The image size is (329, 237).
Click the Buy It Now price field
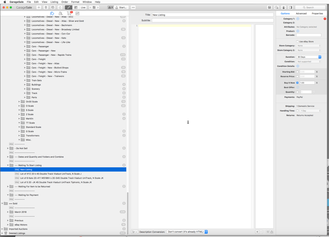[307, 83]
